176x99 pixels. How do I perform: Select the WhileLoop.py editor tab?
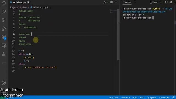click(19, 2)
